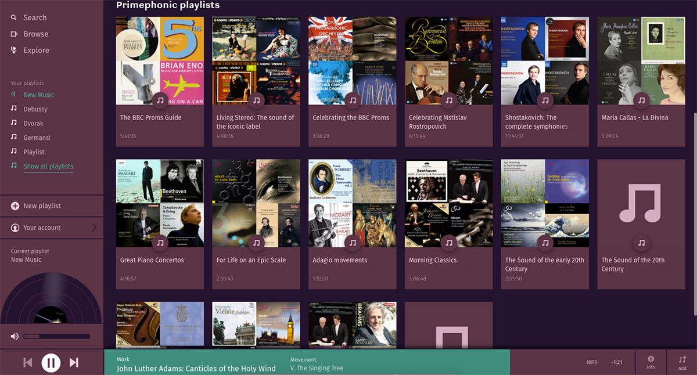Viewport: 697px width, 375px height.
Task: Click note icon on early 20th Century card
Action: 545,243
